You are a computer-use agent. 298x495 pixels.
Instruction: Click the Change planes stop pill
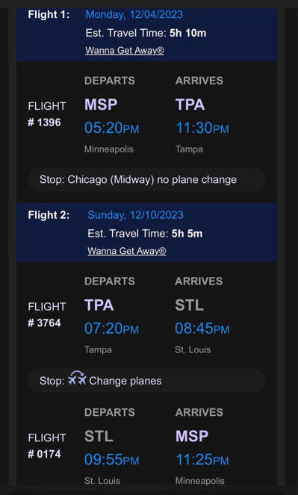coord(147,381)
